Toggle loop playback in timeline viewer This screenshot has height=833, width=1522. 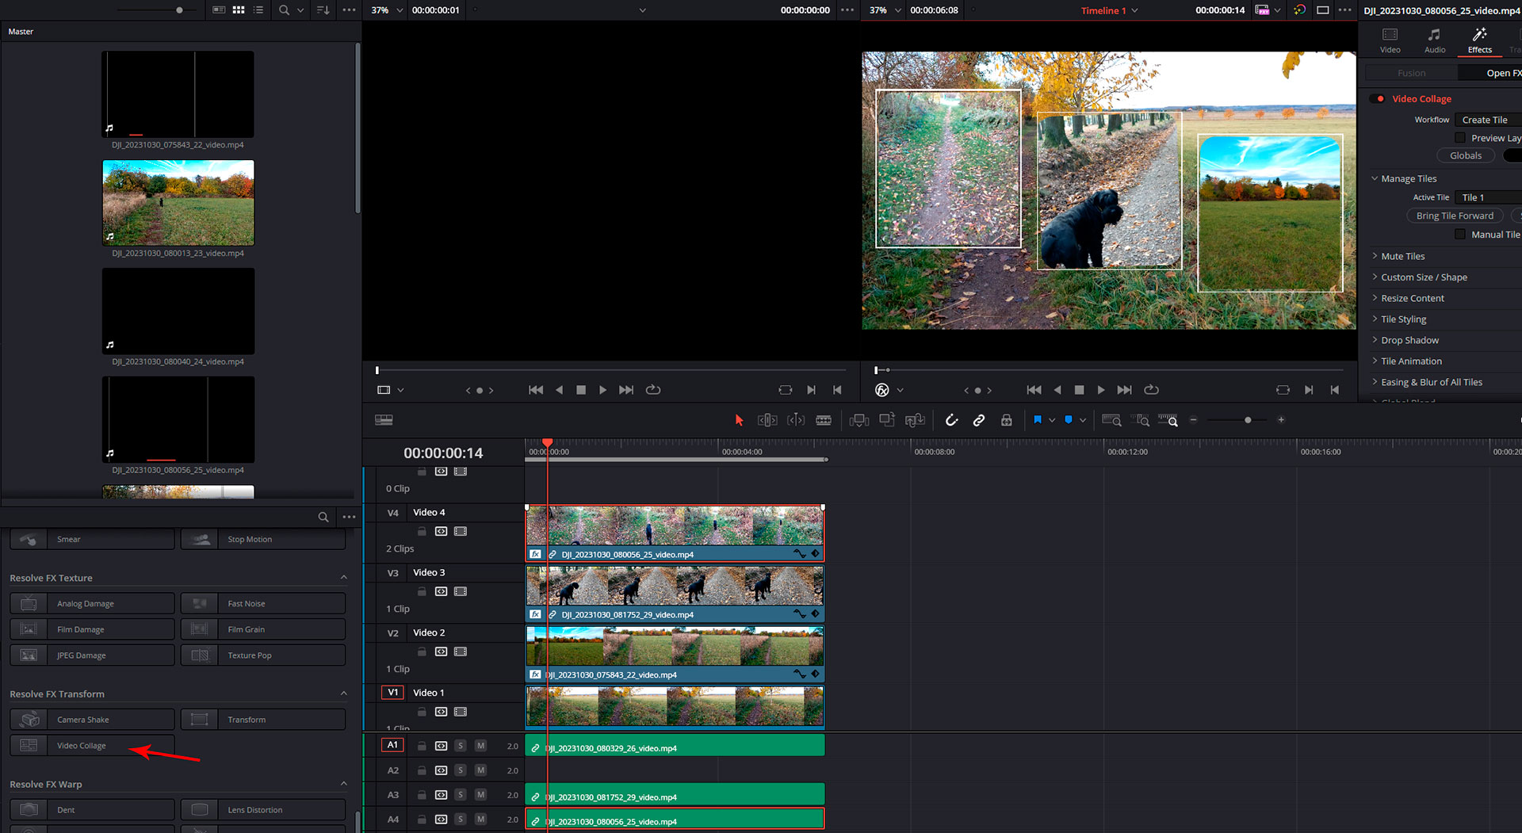(1152, 390)
